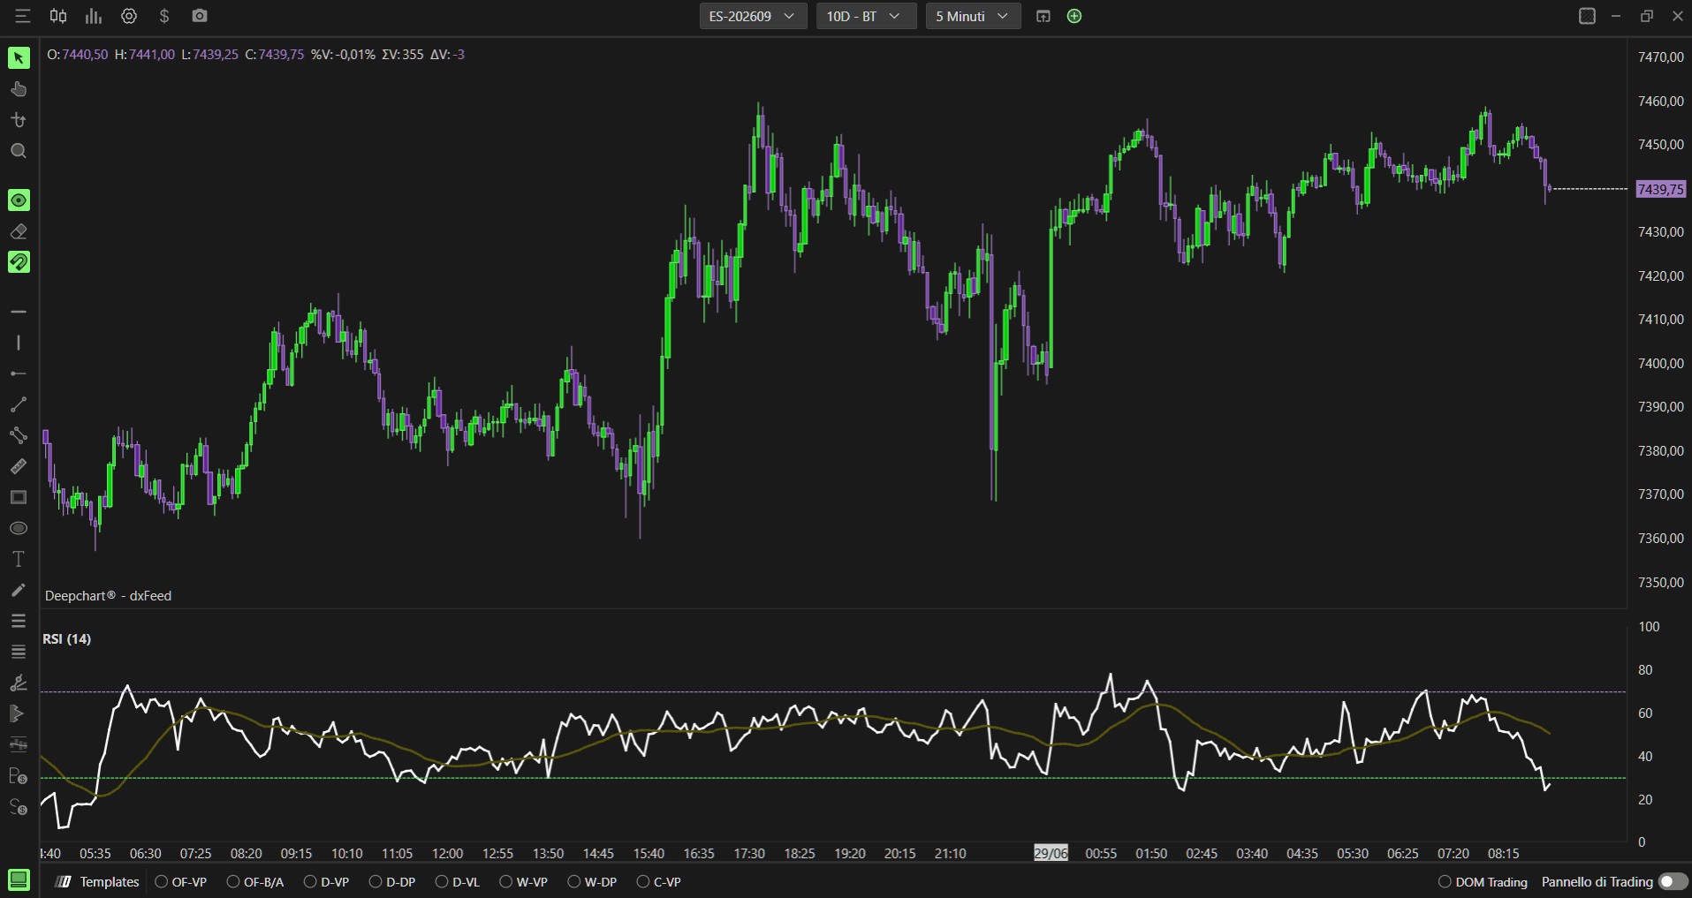This screenshot has width=1692, height=898.
Task: Enable the DOM Trading radio option
Action: coord(1483,881)
